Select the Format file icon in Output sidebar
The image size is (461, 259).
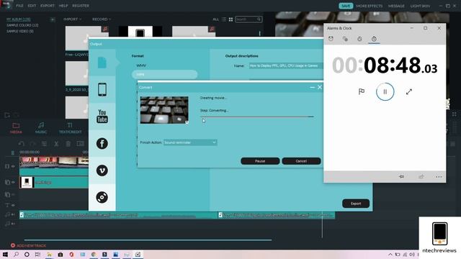tap(102, 63)
